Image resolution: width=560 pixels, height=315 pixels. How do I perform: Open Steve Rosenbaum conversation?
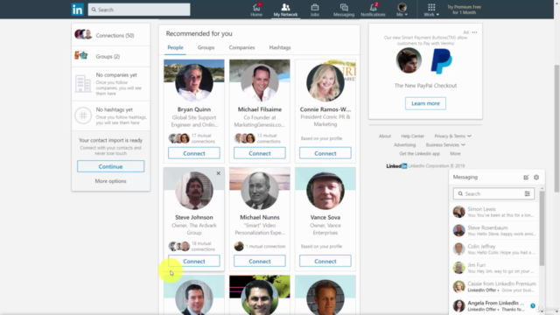pos(494,230)
